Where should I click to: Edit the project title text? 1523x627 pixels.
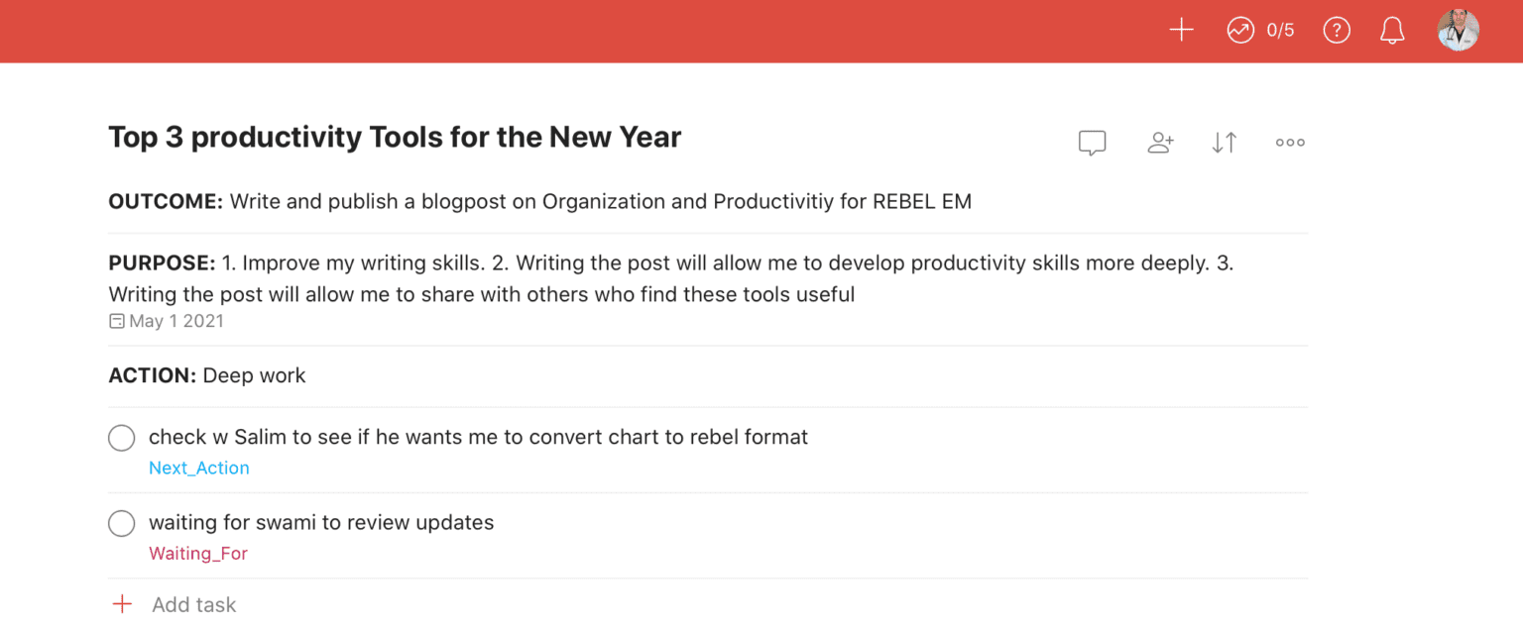point(394,137)
